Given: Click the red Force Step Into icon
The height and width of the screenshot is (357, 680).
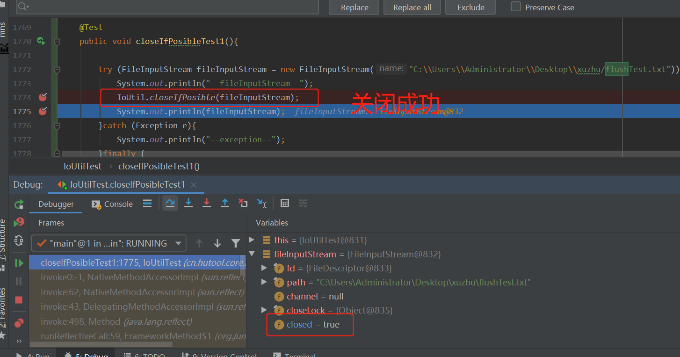Looking at the screenshot, I should [207, 203].
